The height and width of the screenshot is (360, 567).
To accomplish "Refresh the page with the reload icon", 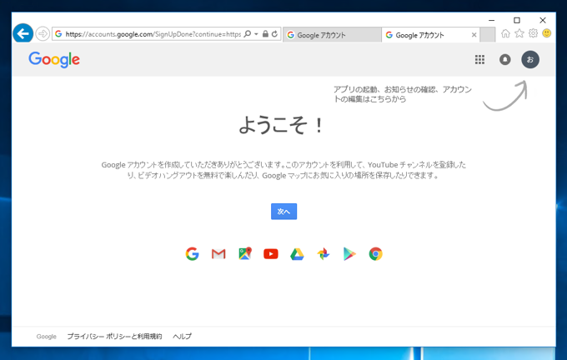I will pos(274,34).
